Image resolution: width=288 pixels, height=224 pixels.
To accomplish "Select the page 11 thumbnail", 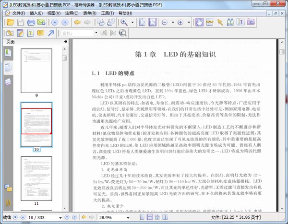I will [36, 178].
